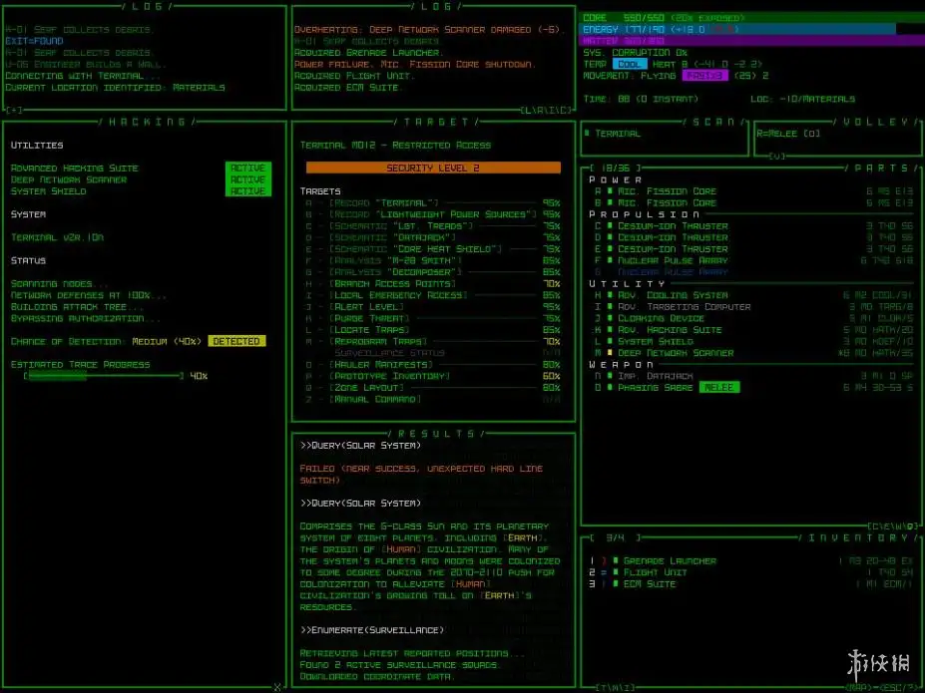
Task: Select hack target Alert Level
Action: 433,307
